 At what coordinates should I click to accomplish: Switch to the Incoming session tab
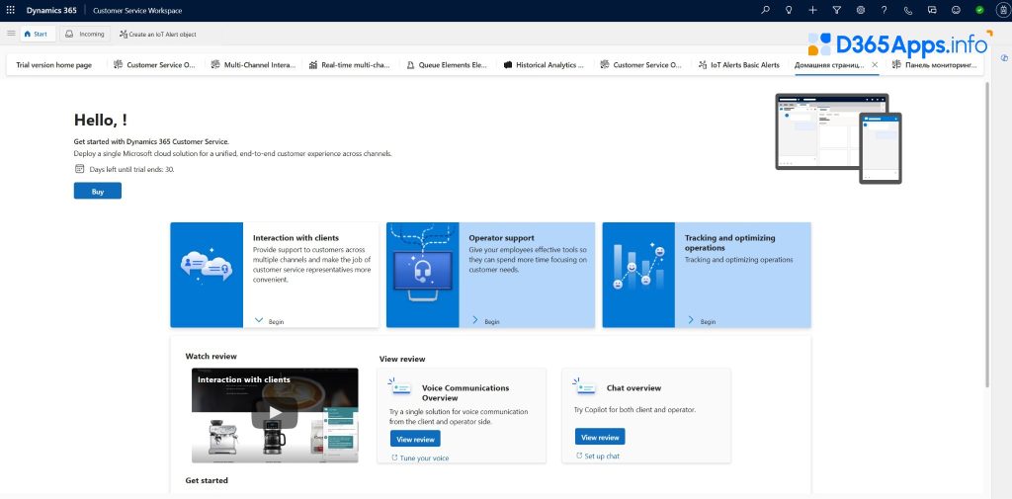(x=85, y=35)
